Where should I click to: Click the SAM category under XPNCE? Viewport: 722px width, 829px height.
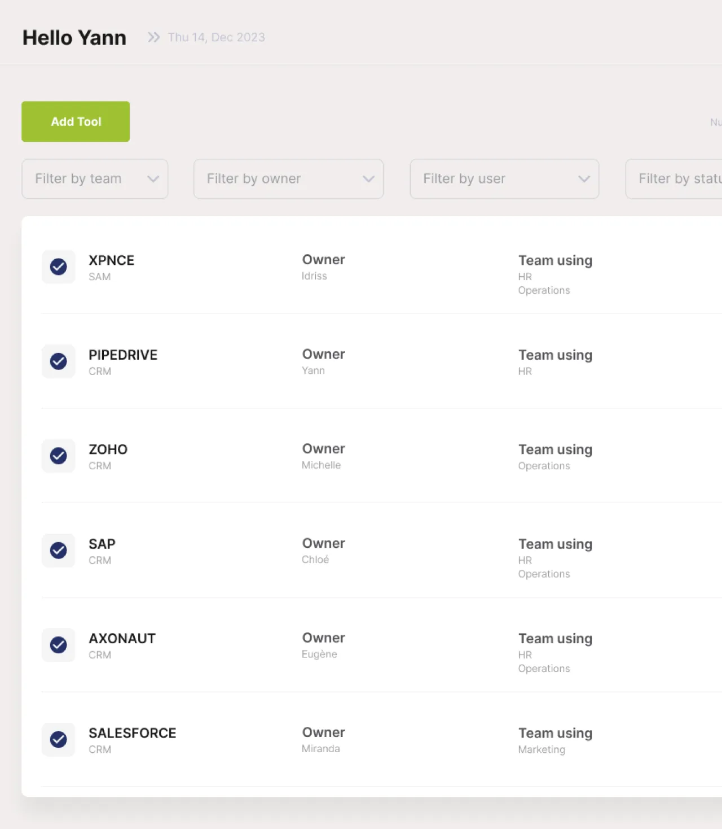click(x=99, y=277)
